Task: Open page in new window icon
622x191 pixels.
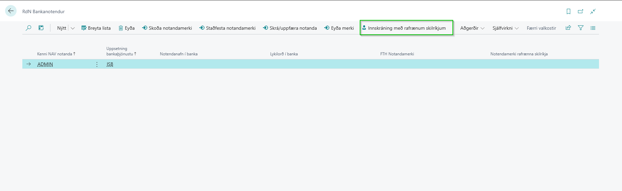Action: click(x=580, y=11)
